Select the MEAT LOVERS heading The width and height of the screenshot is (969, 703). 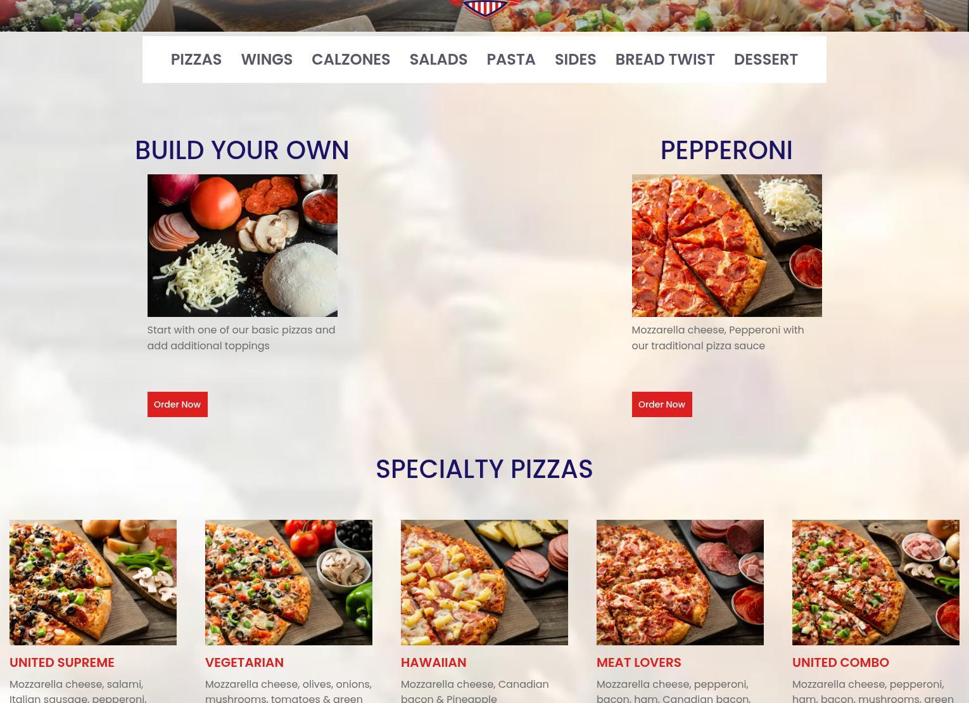click(x=639, y=662)
